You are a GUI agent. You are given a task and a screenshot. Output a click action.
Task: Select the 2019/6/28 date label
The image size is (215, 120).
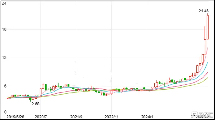point(15,117)
